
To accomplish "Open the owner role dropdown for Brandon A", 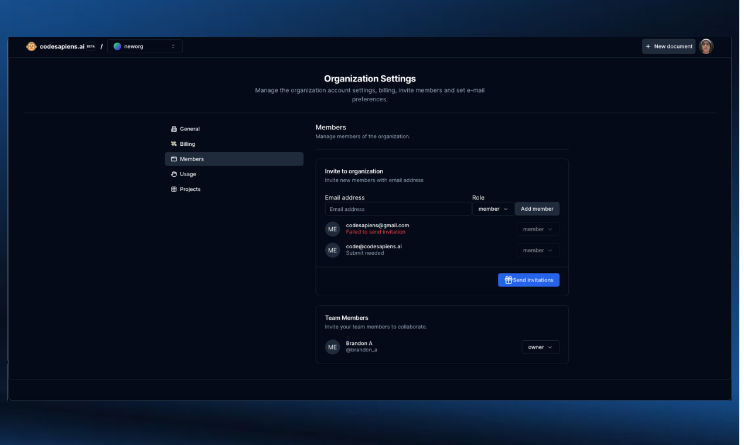I will [540, 347].
